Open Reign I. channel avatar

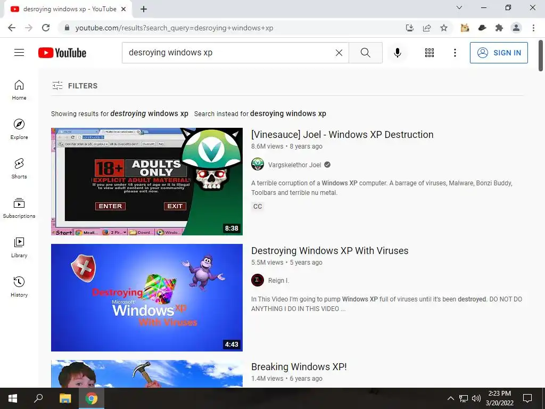click(x=258, y=280)
